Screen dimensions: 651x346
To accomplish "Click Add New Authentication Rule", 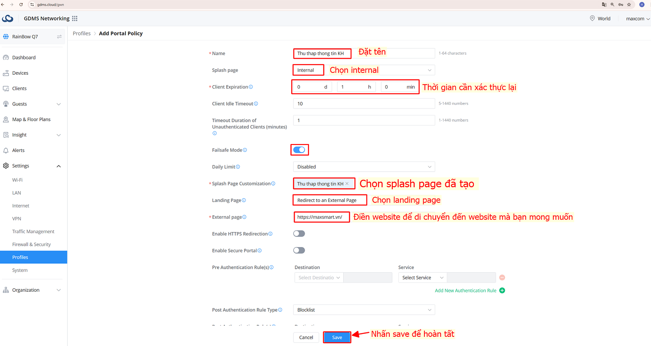I will pyautogui.click(x=466, y=290).
